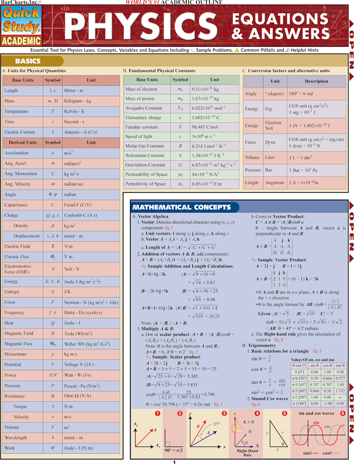Click the pencil Sample Problems icon in subtitle
The width and height of the screenshot is (354, 464).
click(193, 50)
